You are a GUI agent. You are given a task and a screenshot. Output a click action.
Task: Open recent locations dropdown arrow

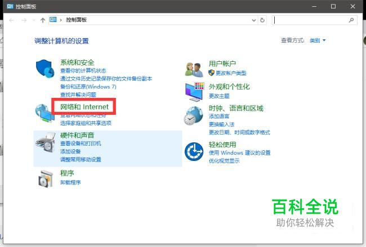34,20
